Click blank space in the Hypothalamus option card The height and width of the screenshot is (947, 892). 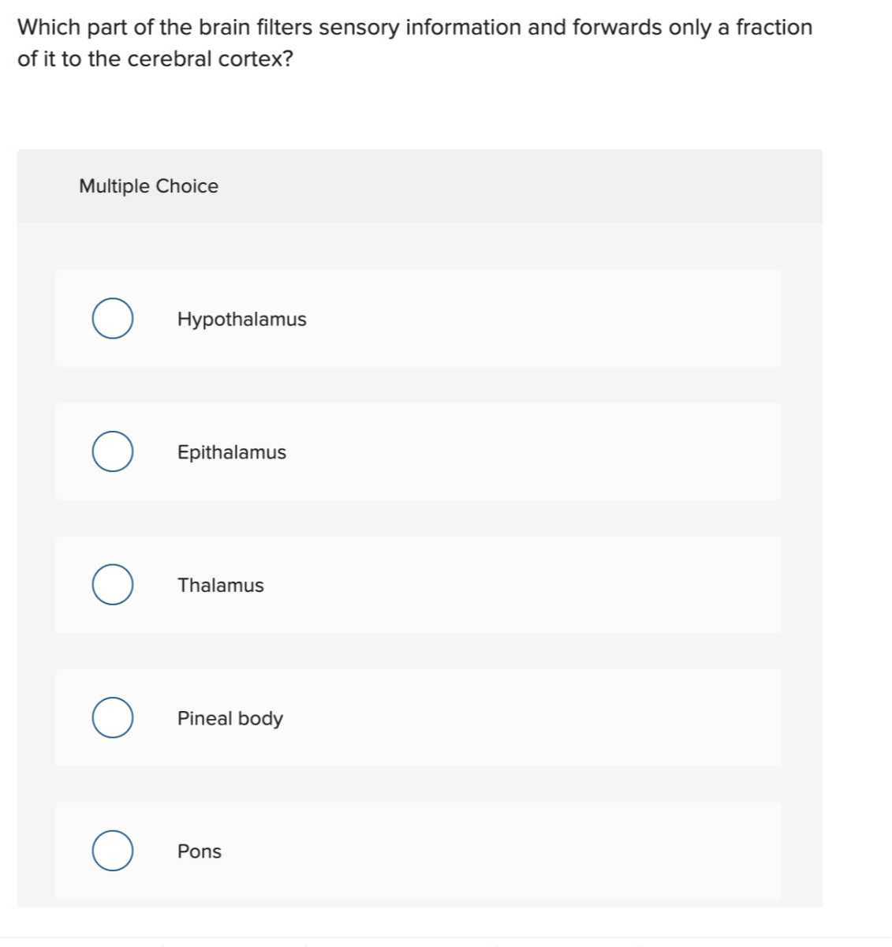click(x=552, y=319)
